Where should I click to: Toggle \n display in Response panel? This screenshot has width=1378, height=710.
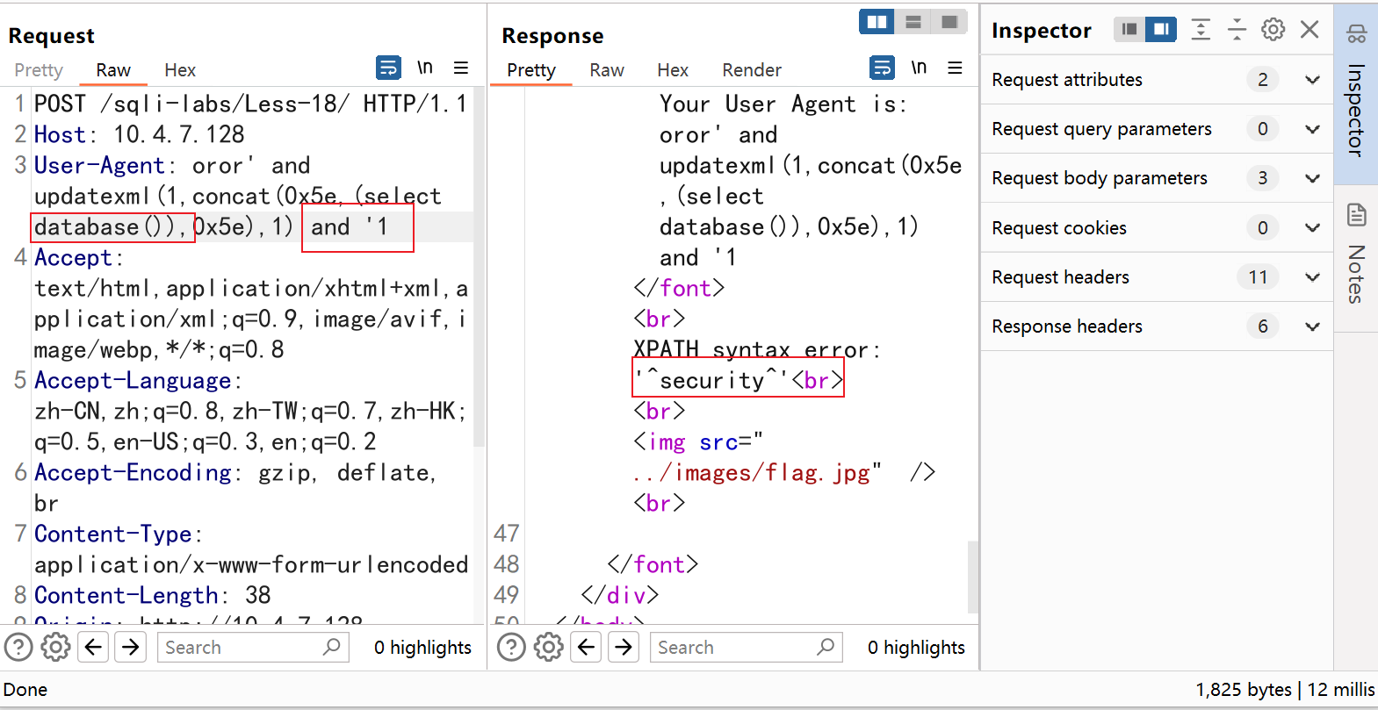tap(919, 68)
